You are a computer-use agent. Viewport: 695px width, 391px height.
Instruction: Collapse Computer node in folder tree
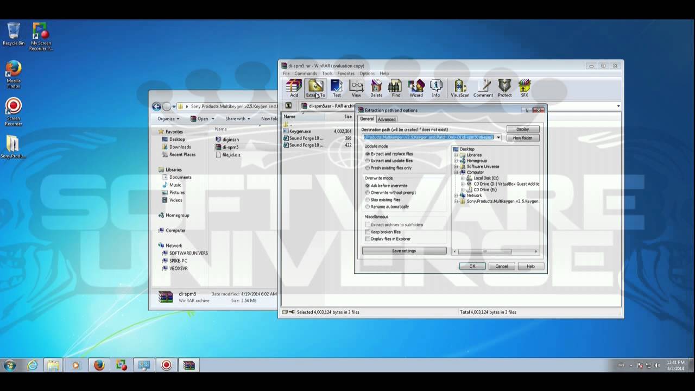tap(456, 172)
